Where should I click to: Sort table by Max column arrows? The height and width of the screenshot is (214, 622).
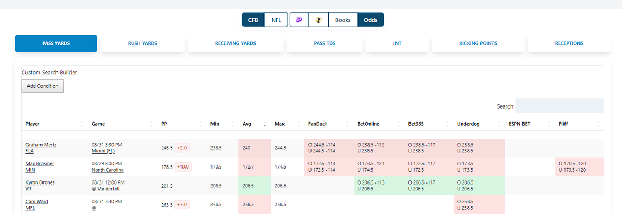coord(299,124)
